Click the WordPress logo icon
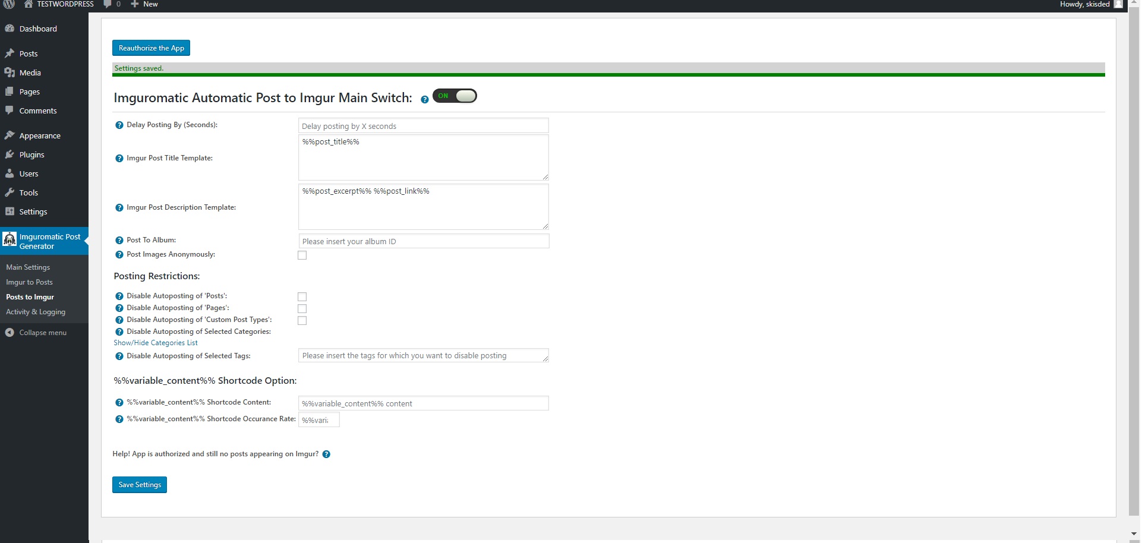Image resolution: width=1142 pixels, height=543 pixels. coord(9,4)
